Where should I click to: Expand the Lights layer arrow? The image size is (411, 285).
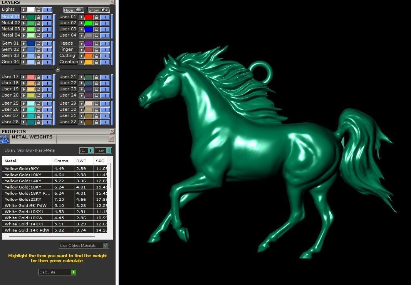(x=24, y=10)
